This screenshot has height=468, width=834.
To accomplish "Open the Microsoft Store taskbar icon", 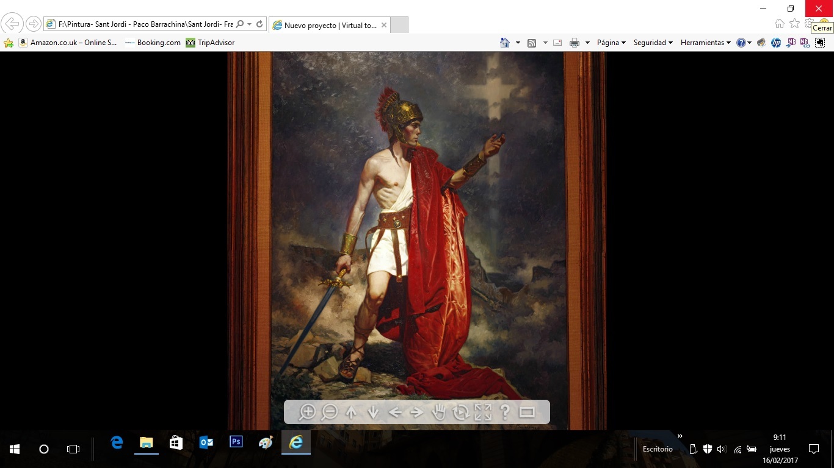I will [176, 443].
